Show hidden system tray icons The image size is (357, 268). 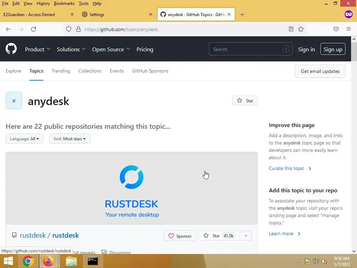point(299,261)
